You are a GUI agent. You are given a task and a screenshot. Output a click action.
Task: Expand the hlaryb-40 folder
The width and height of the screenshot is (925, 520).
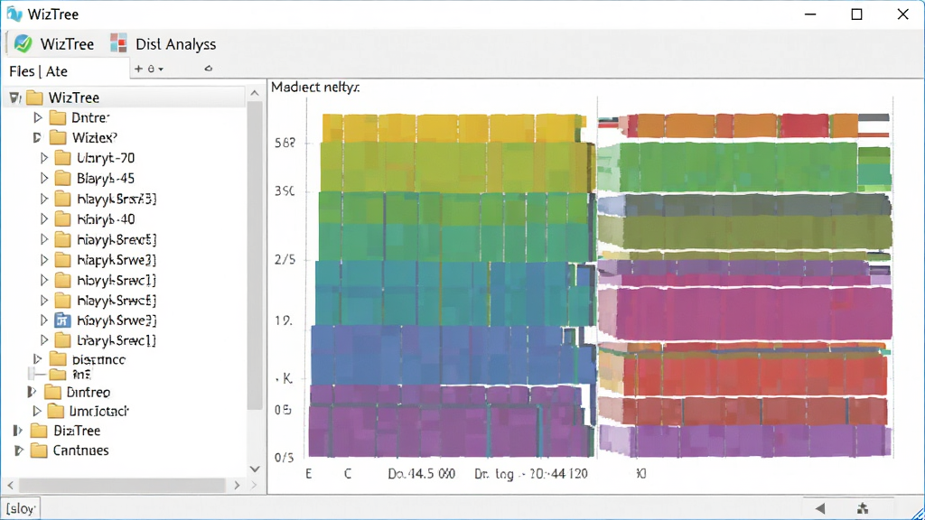coord(44,218)
